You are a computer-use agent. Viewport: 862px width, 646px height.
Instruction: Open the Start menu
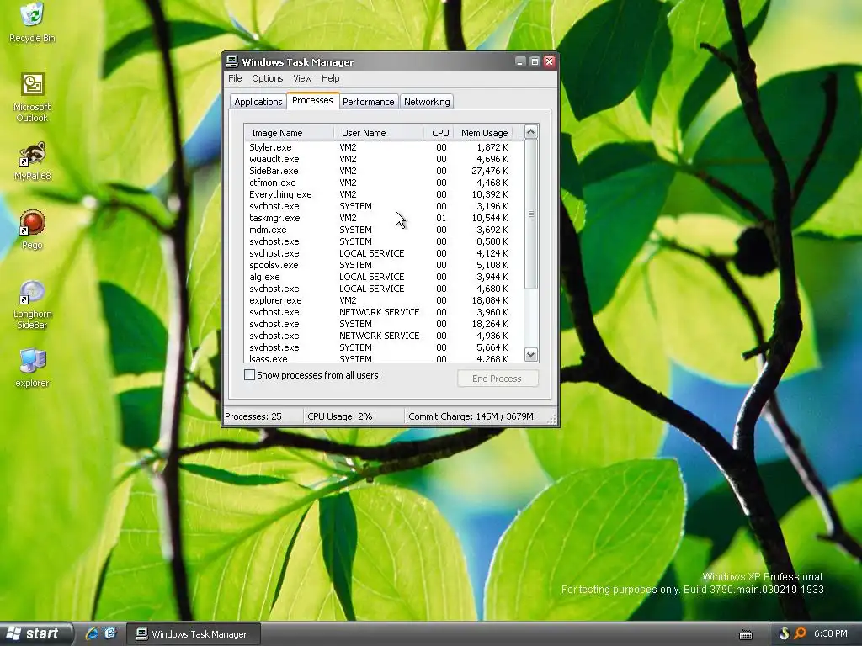(35, 633)
